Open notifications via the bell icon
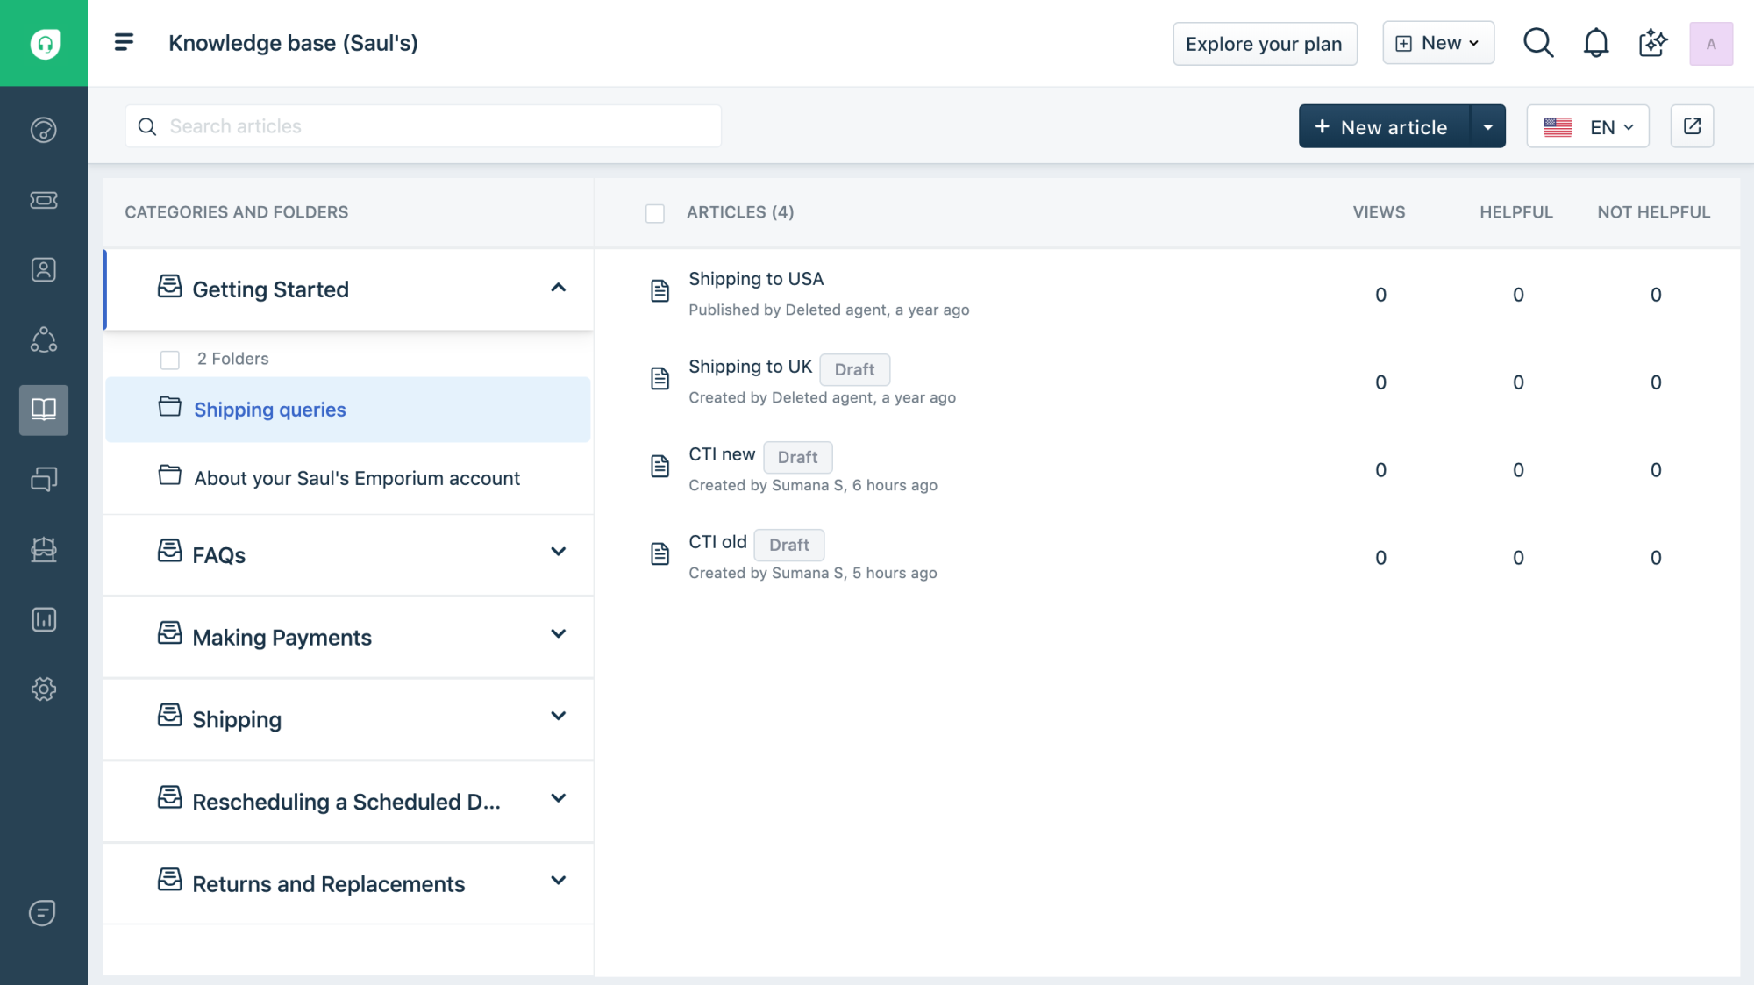The height and width of the screenshot is (985, 1754). coord(1596,42)
